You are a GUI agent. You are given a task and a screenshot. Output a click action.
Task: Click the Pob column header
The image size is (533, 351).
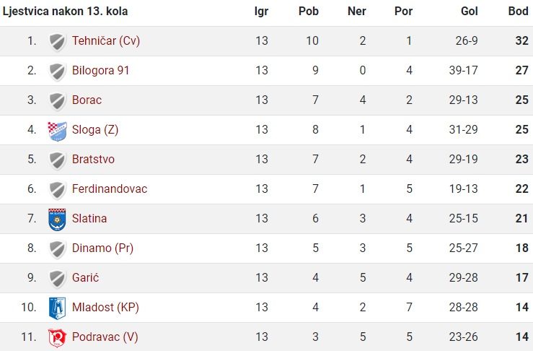(x=308, y=12)
